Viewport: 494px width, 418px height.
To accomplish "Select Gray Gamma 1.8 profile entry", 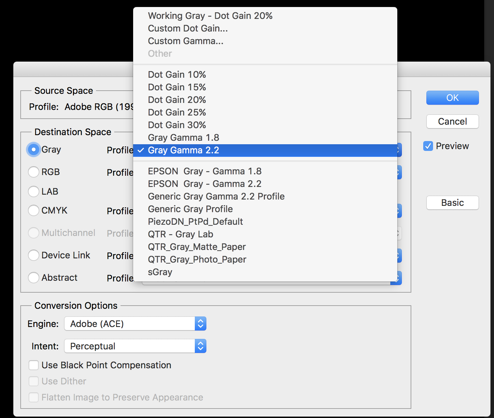I will [183, 138].
